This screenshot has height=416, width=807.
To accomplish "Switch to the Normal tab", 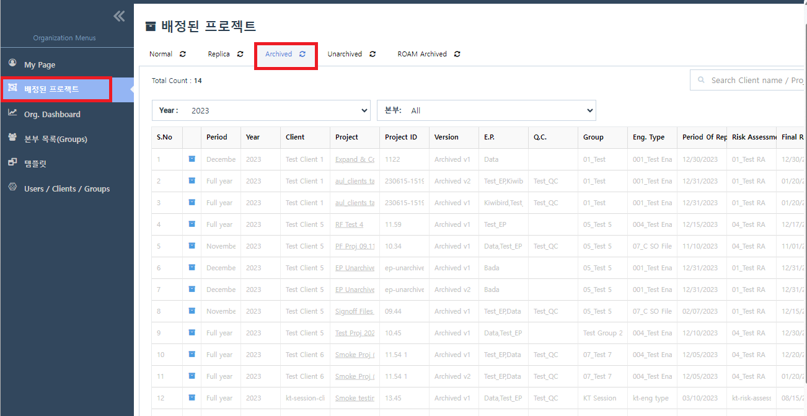I will pos(160,54).
